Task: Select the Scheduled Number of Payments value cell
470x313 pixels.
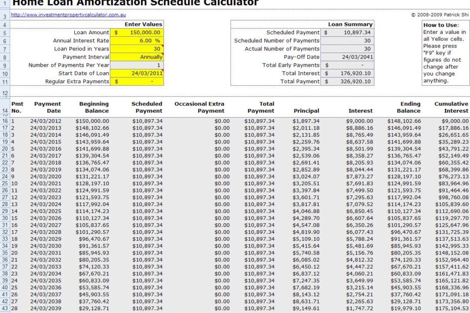Action: pos(347,40)
